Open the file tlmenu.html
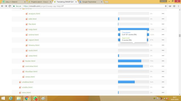Screen dimensions: 181x101 (x=34, y=45)
